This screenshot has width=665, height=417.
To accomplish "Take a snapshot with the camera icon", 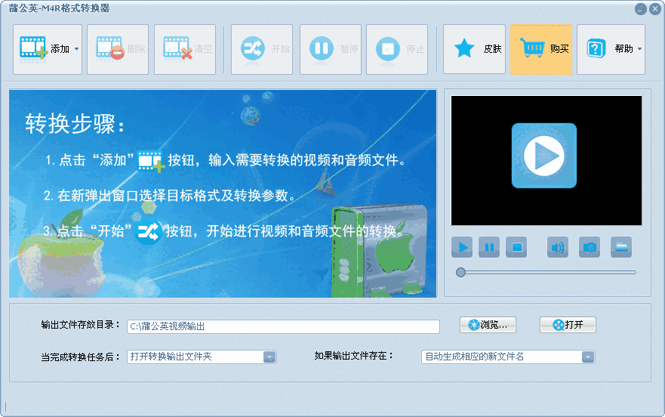I will click(590, 247).
